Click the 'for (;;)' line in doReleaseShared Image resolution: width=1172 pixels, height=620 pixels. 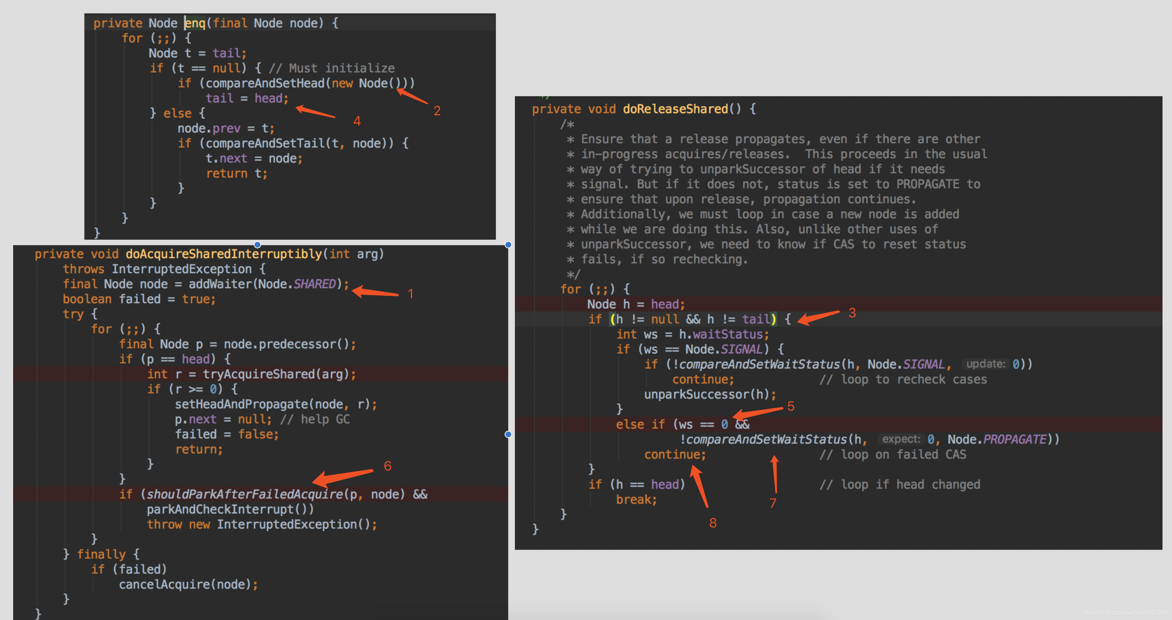[x=595, y=289]
